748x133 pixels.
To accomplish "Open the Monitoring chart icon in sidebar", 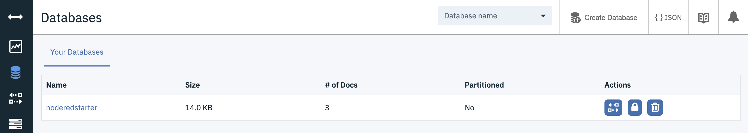I will point(16,46).
